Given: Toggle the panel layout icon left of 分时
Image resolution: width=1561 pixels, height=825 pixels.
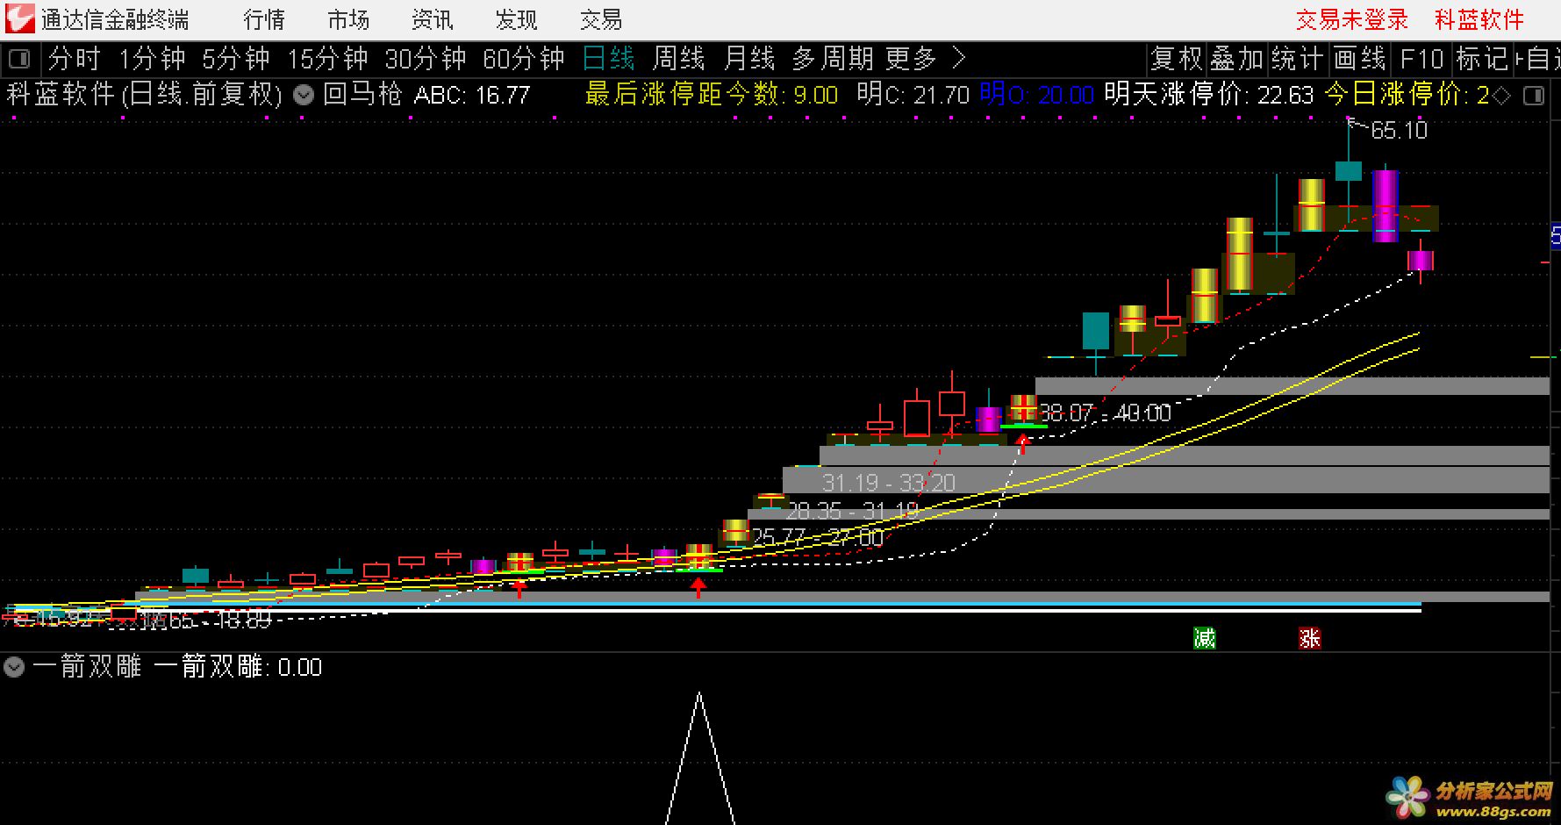Looking at the screenshot, I should [19, 60].
